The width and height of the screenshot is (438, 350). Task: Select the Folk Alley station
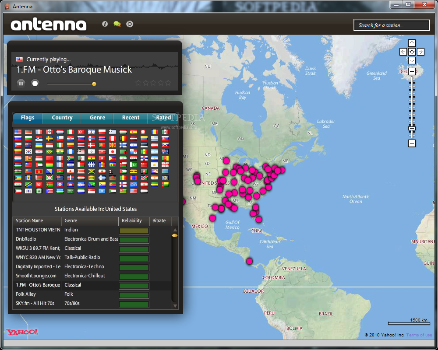(x=92, y=294)
